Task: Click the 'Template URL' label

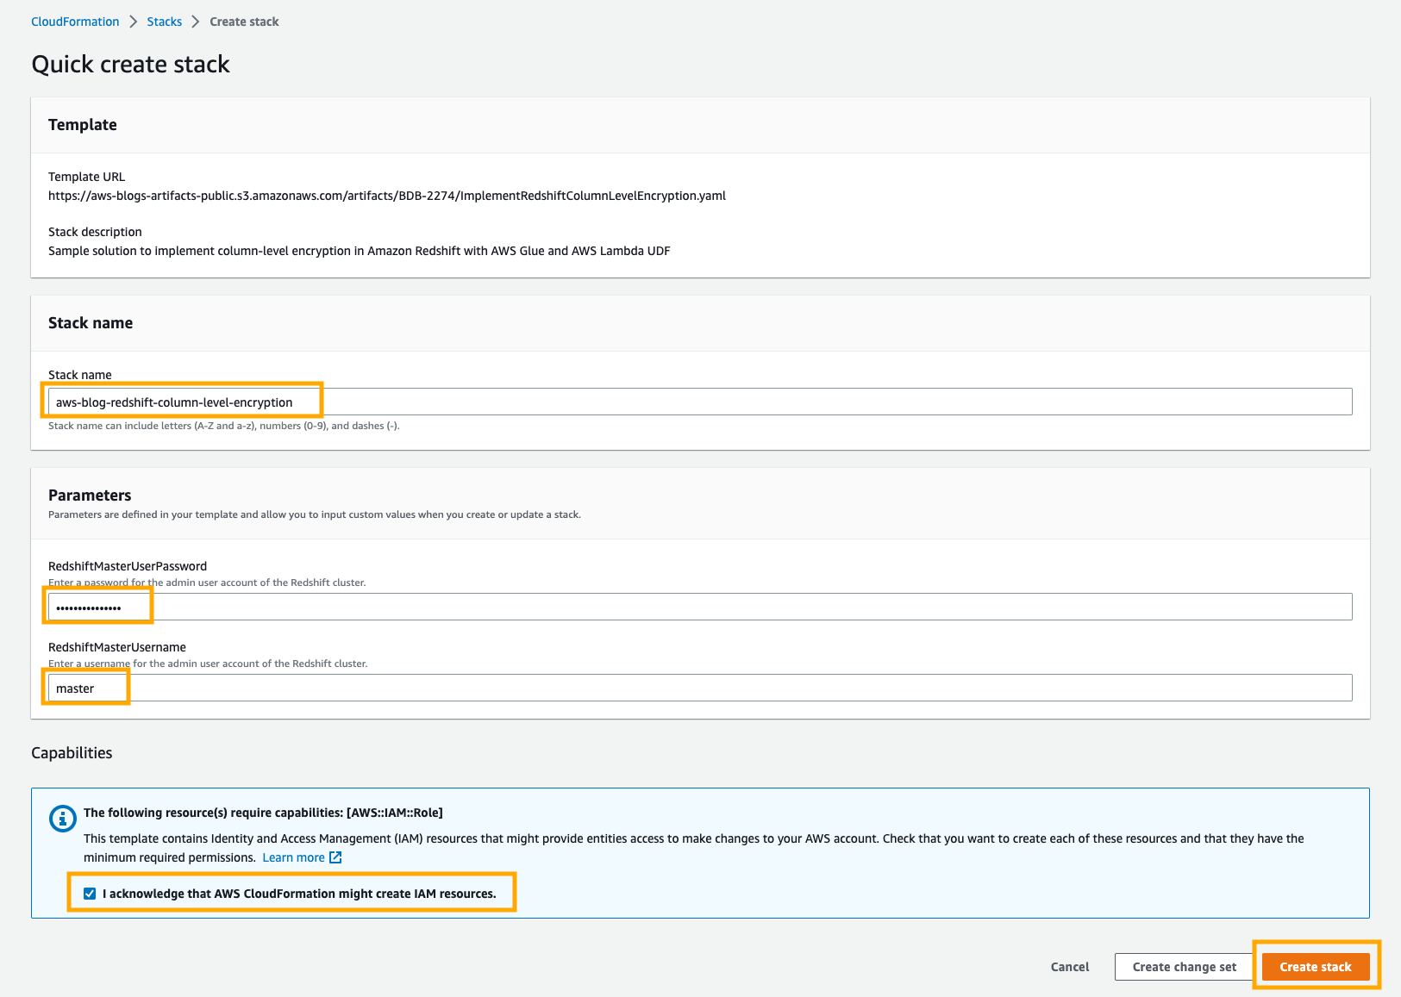Action: (86, 177)
